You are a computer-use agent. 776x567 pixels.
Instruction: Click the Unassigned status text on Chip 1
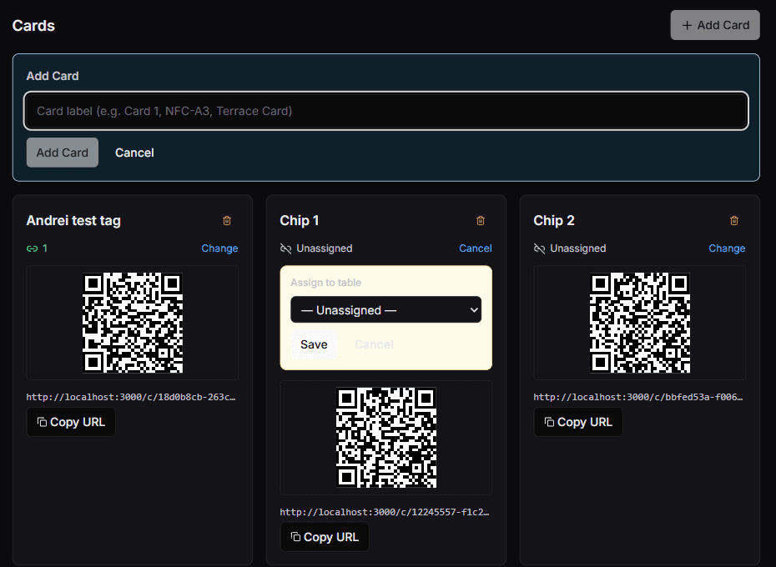coord(324,248)
